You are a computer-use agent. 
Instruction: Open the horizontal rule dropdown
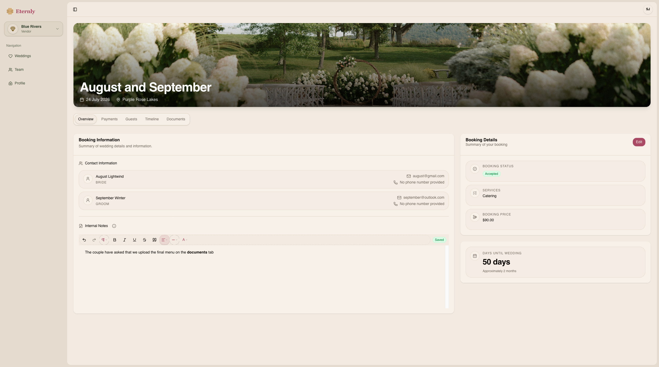[174, 240]
